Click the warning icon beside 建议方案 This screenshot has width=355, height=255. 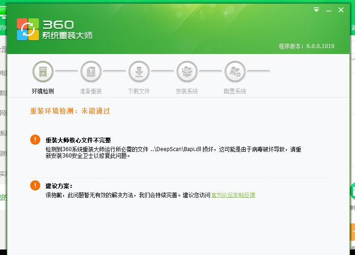coord(35,185)
